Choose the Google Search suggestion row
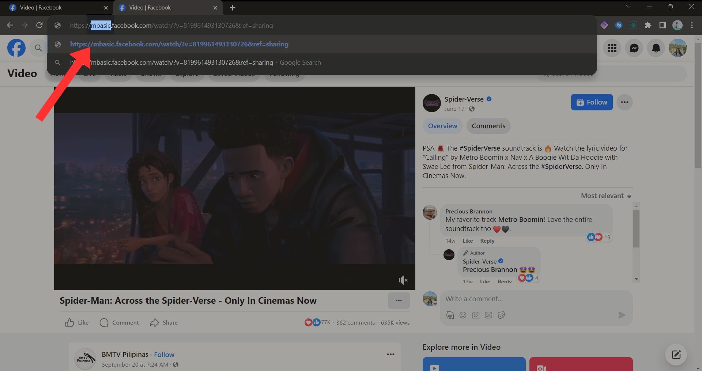Image resolution: width=702 pixels, height=371 pixels. pos(322,63)
